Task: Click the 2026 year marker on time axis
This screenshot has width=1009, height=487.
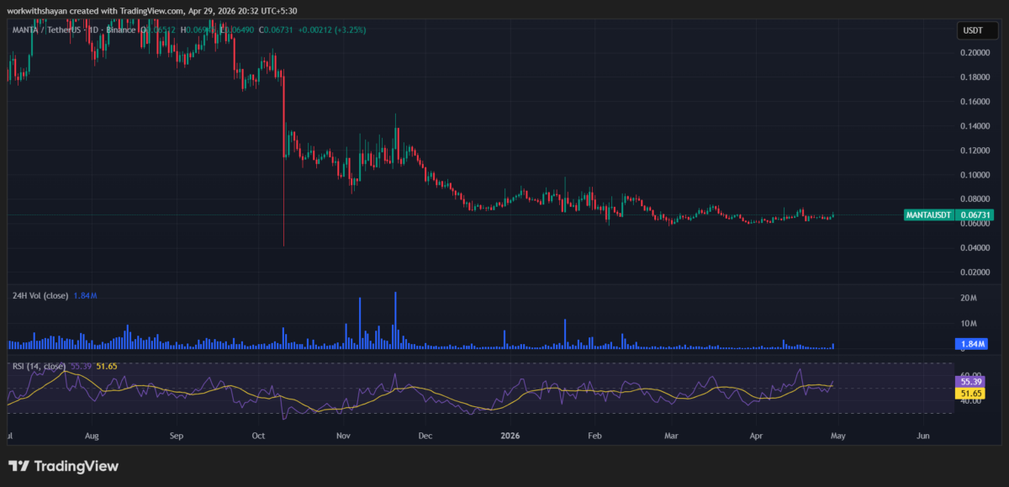Action: click(x=511, y=437)
